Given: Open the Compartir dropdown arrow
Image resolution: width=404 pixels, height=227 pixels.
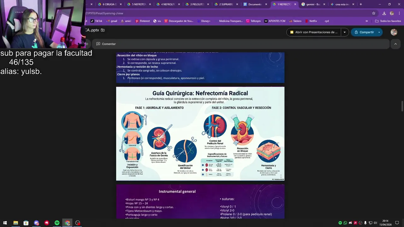Looking at the screenshot, I should coord(379,32).
